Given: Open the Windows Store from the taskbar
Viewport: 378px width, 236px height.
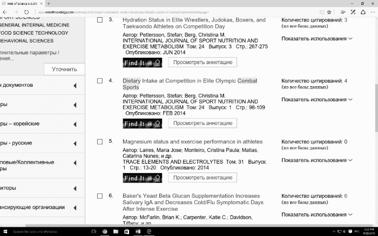Looking at the screenshot, I should pyautogui.click(x=126, y=232).
